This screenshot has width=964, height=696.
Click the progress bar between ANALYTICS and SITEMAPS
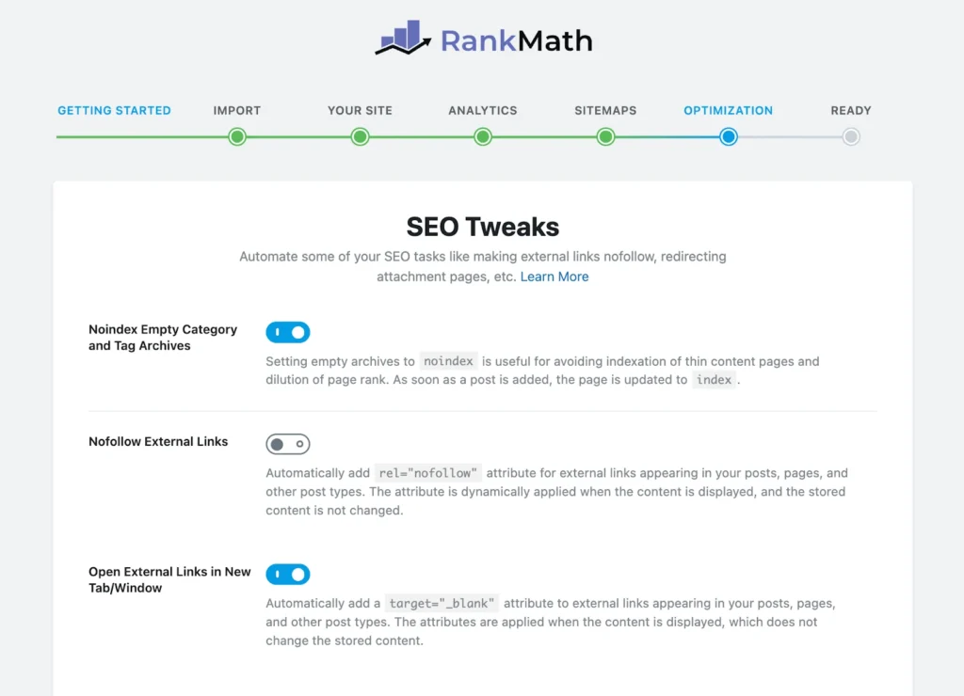click(x=544, y=136)
